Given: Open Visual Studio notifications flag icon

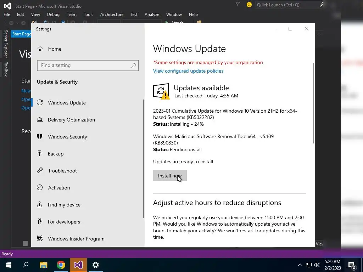Looking at the screenshot, I should pyautogui.click(x=238, y=4).
